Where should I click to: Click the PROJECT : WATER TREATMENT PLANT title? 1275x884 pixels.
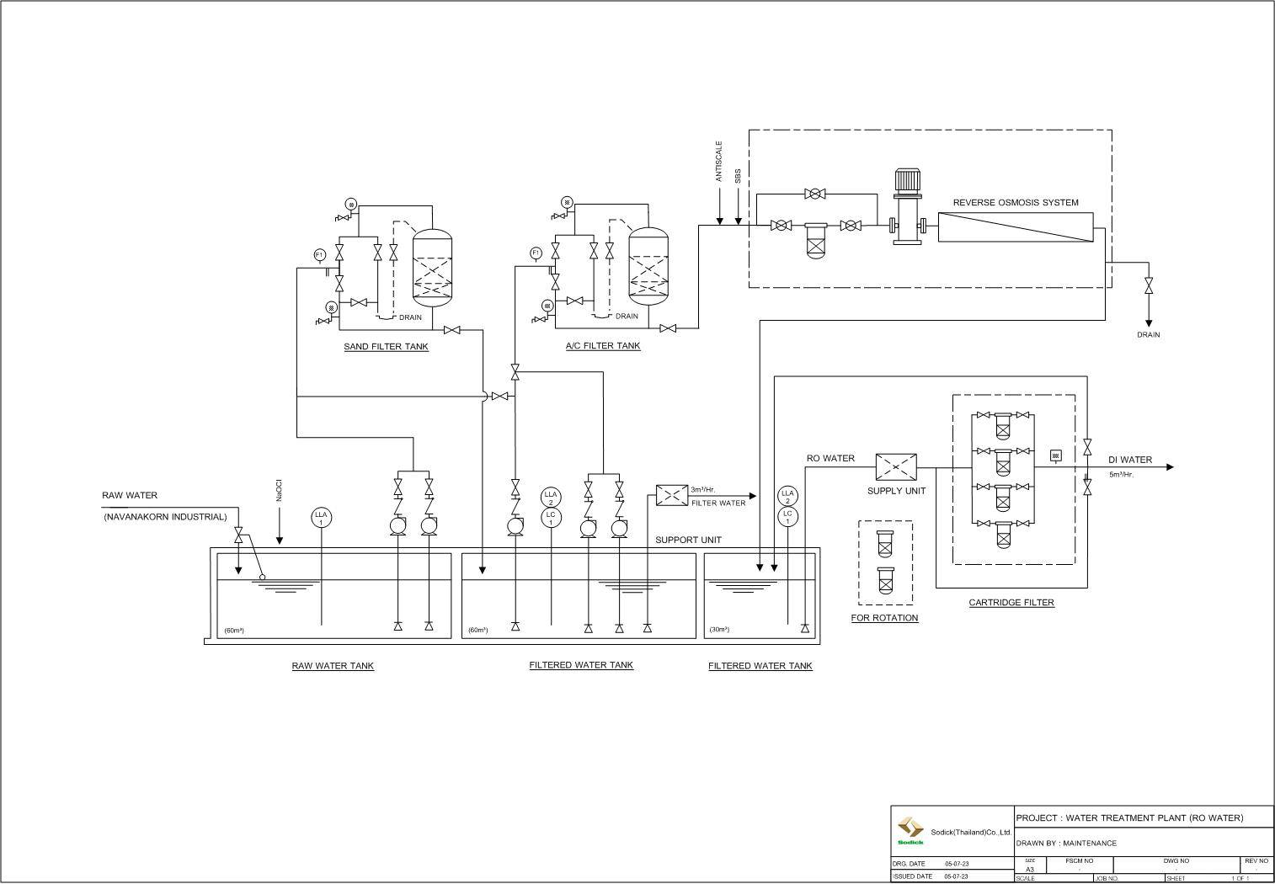pos(1129,818)
